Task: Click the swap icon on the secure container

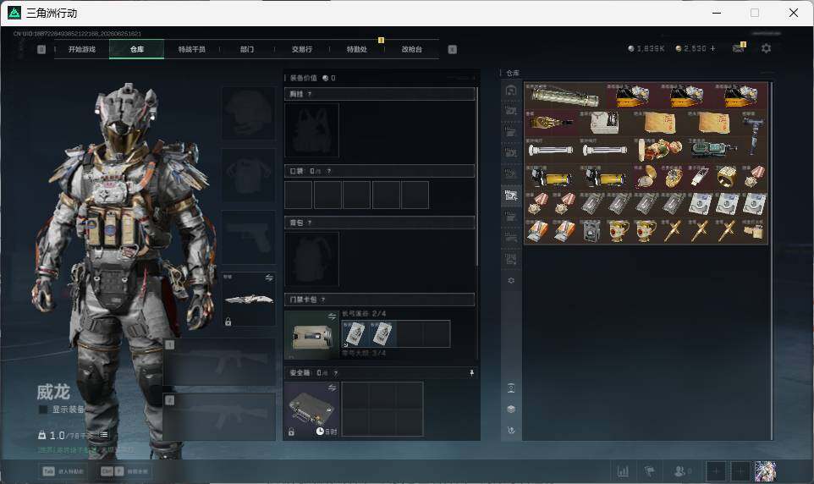Action: tap(332, 388)
